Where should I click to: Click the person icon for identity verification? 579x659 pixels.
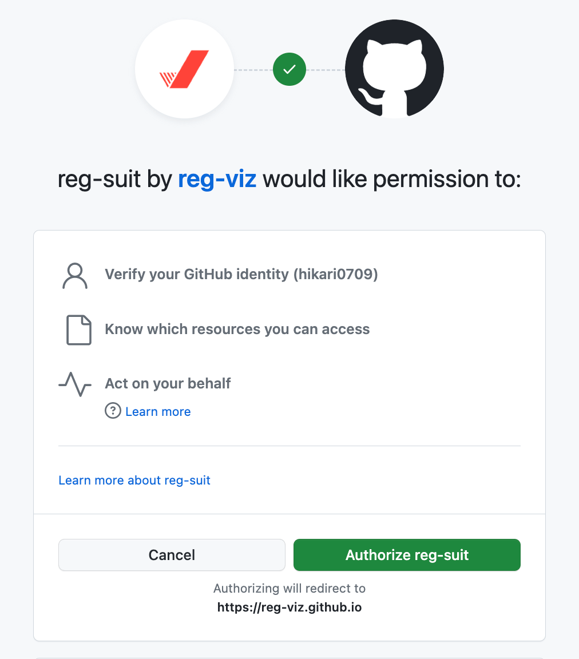tap(75, 276)
